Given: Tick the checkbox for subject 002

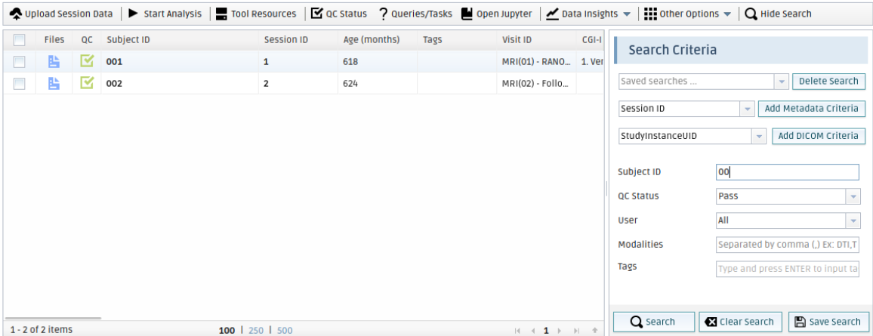Looking at the screenshot, I should pos(20,83).
